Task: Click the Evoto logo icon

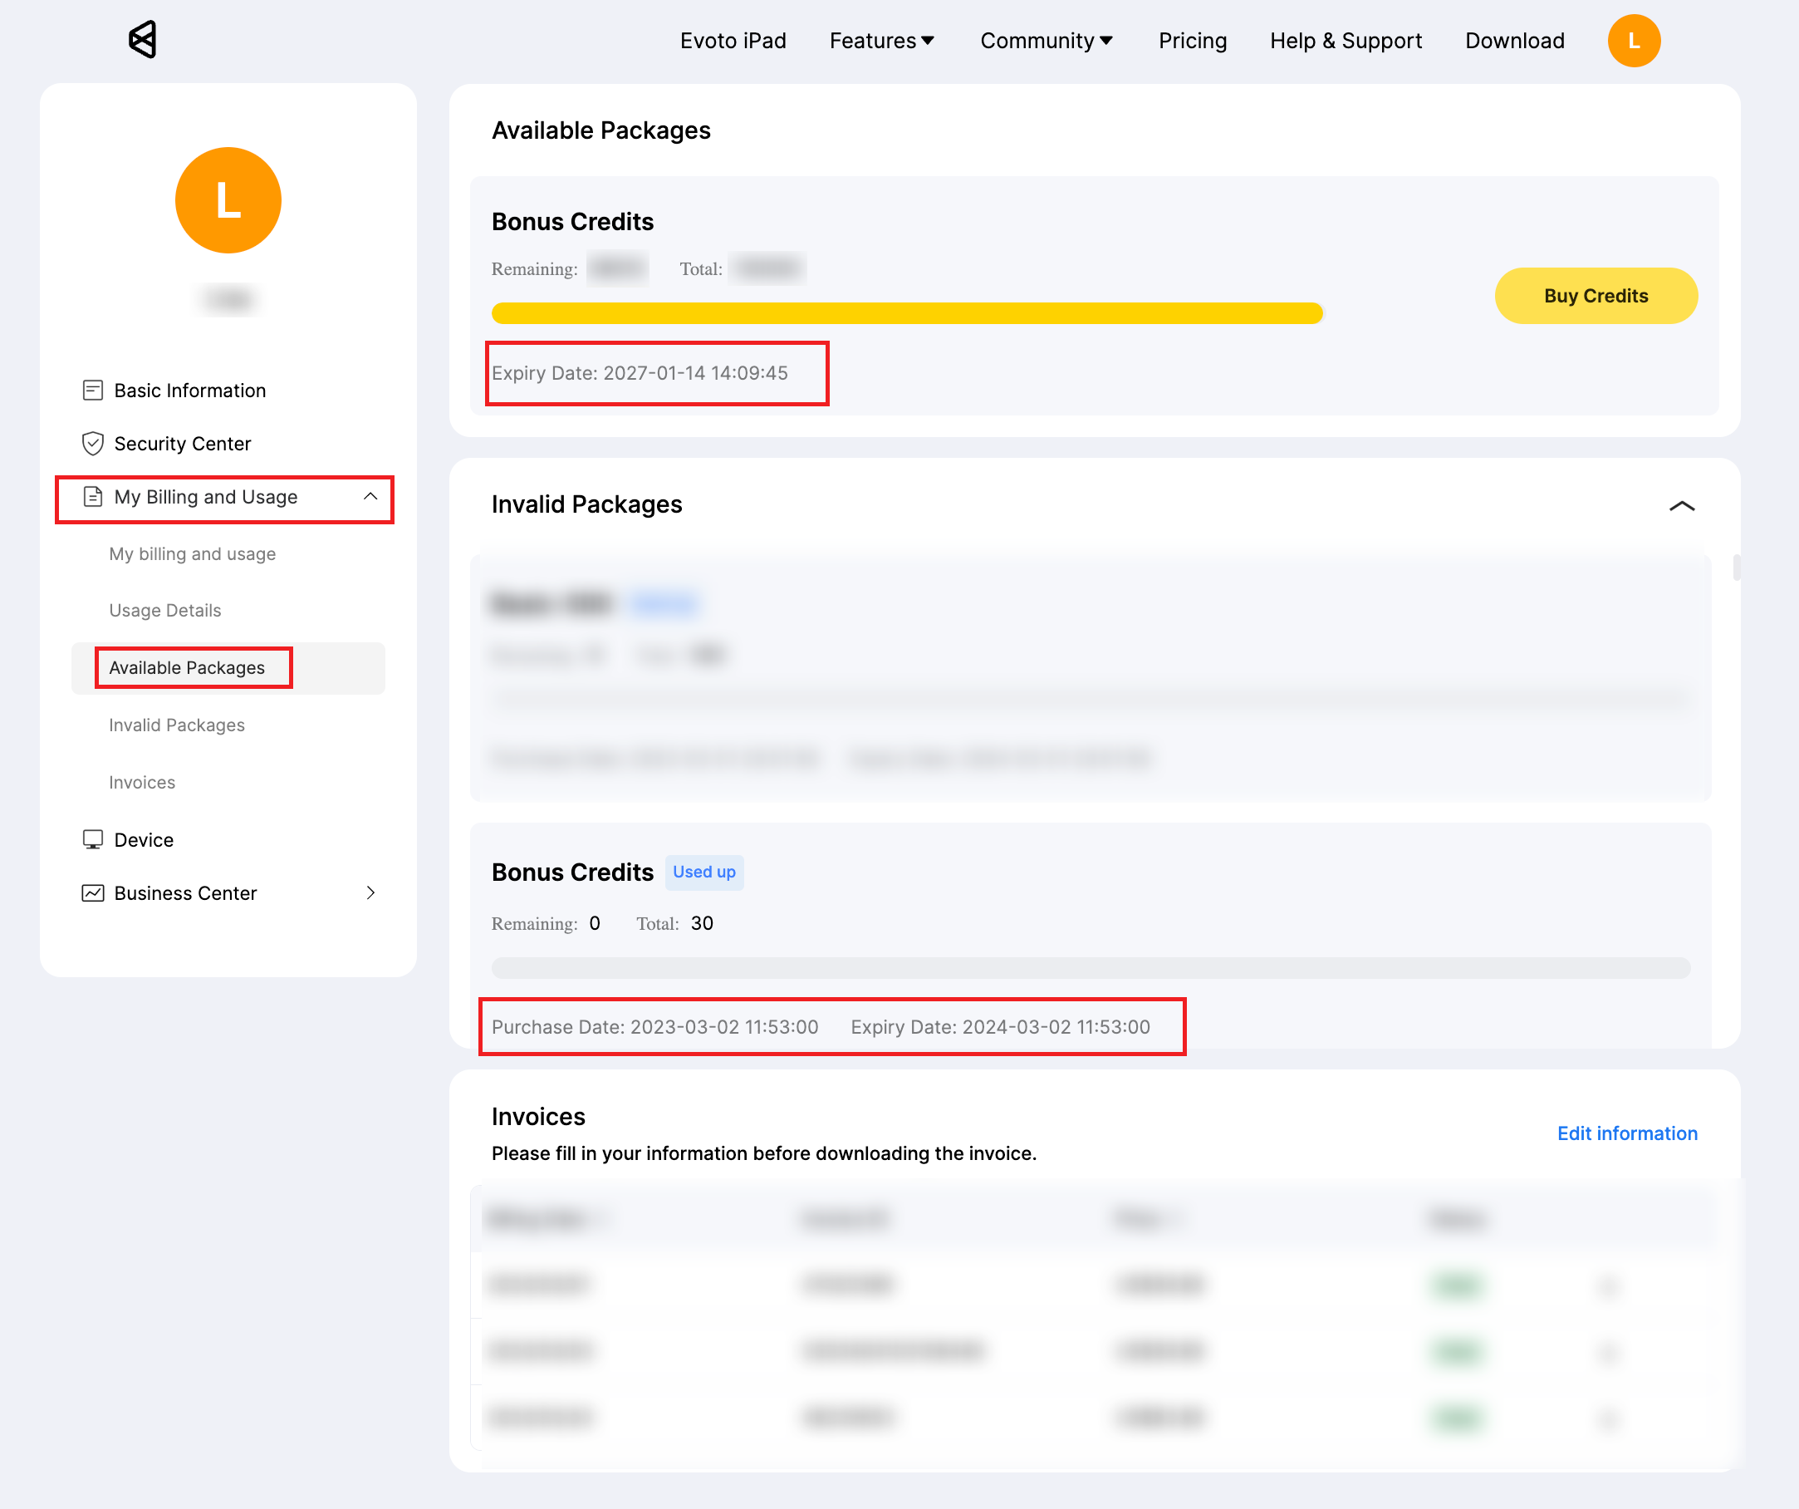Action: [142, 39]
